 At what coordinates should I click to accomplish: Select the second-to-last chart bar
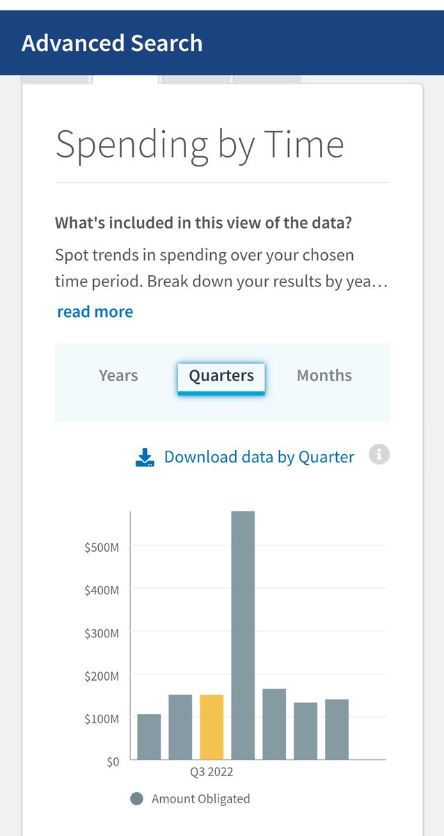point(306,731)
